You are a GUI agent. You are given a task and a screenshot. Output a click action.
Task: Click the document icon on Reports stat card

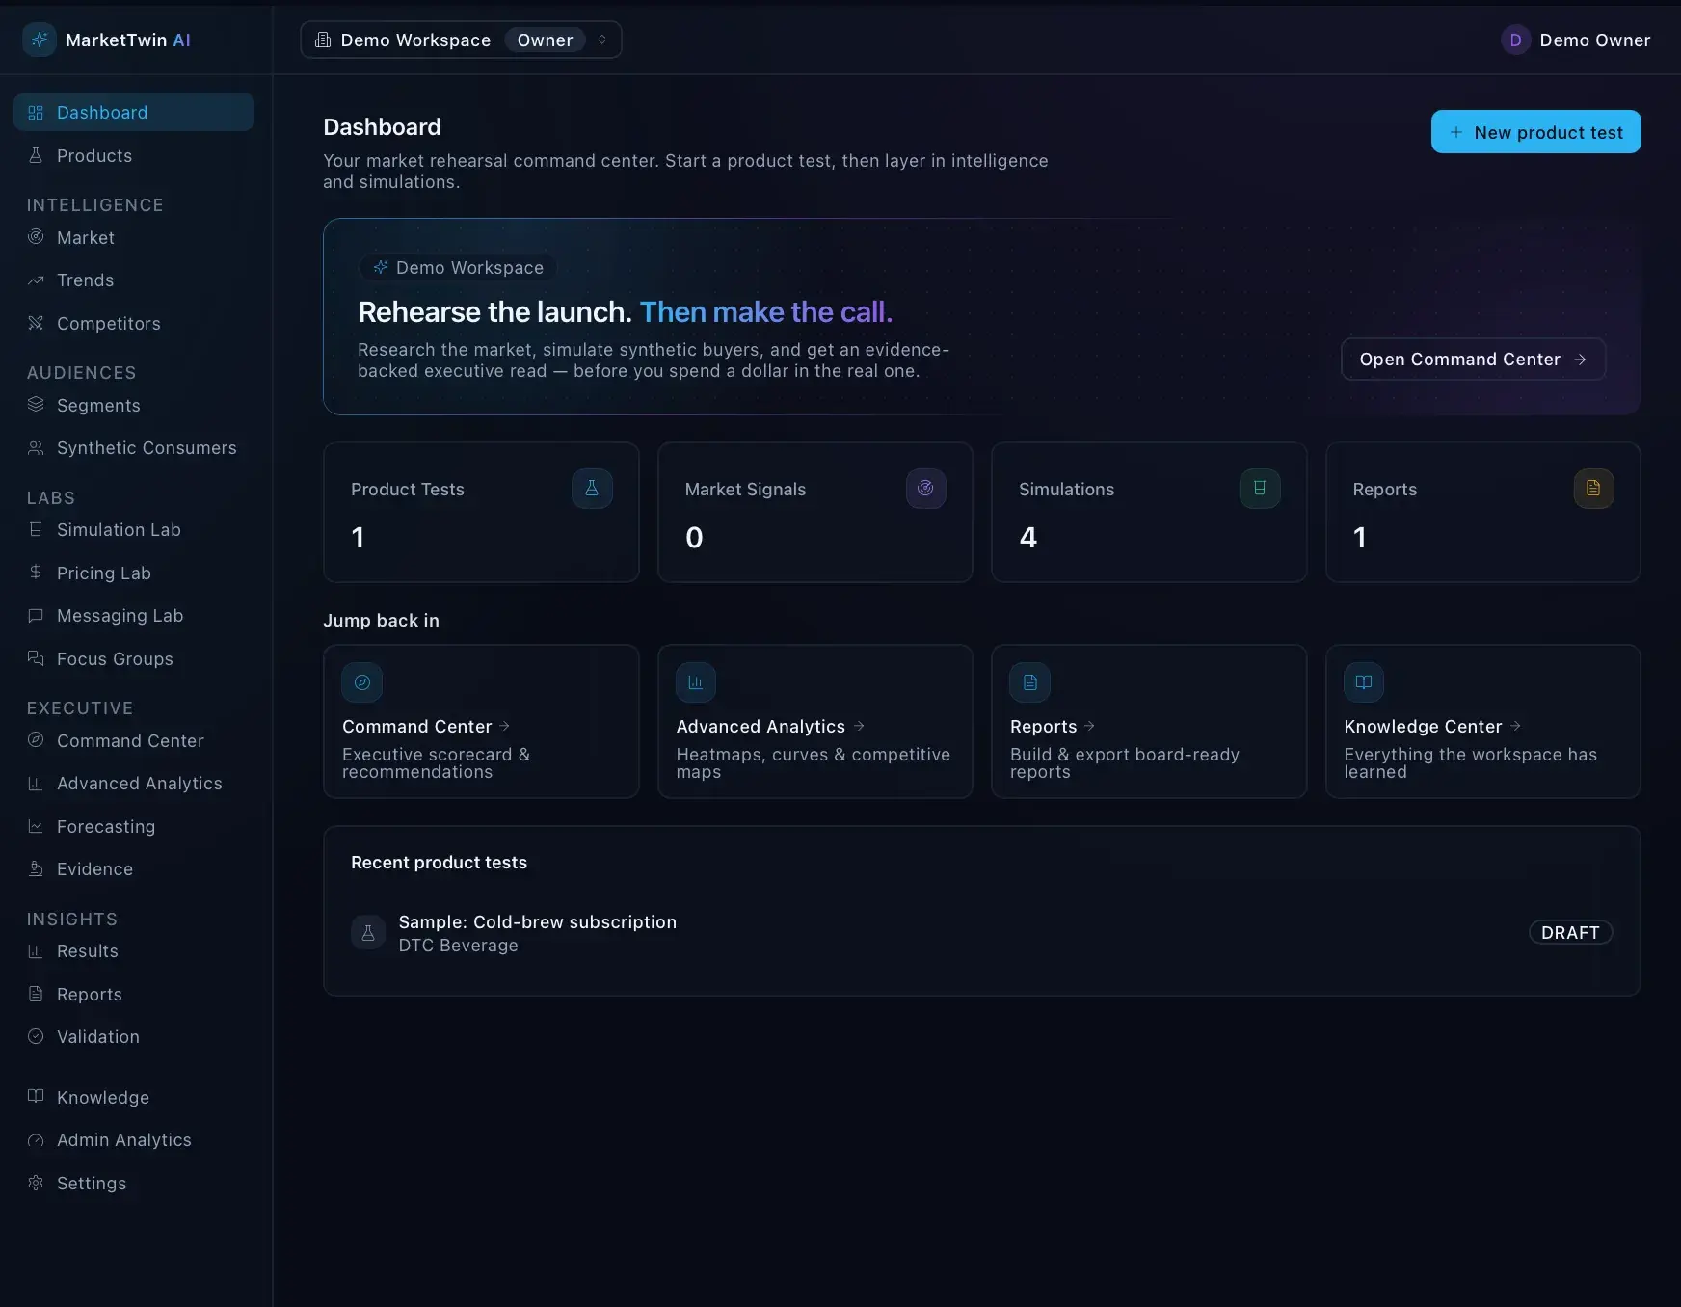(1593, 489)
